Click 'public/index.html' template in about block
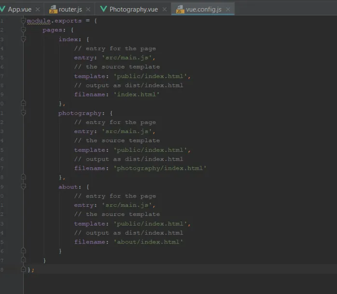Viewport: 337px width, 294px height. (150, 224)
